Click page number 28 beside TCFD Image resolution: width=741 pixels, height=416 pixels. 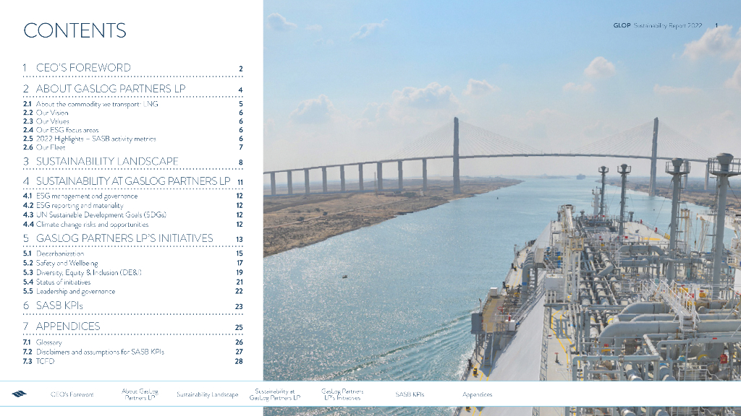[239, 361]
